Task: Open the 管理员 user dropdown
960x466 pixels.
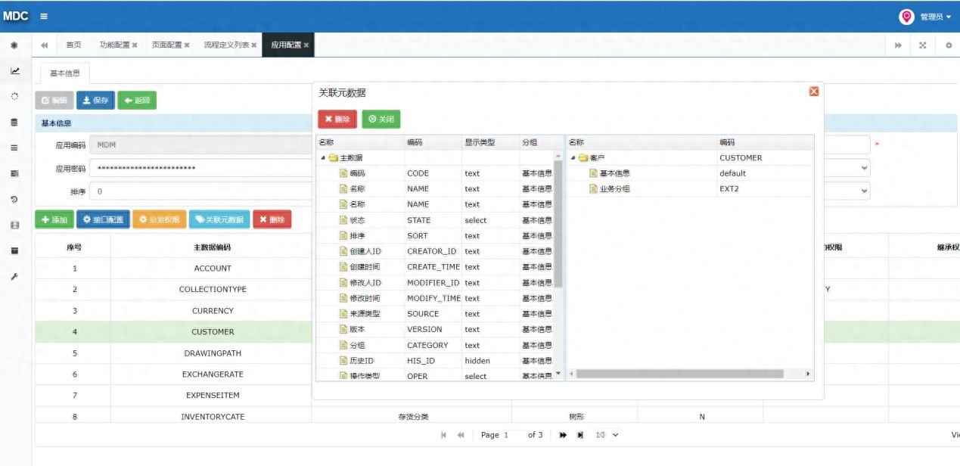Action: pyautogui.click(x=935, y=17)
